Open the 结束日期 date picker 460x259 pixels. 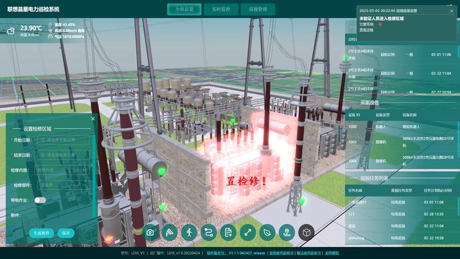click(x=63, y=155)
